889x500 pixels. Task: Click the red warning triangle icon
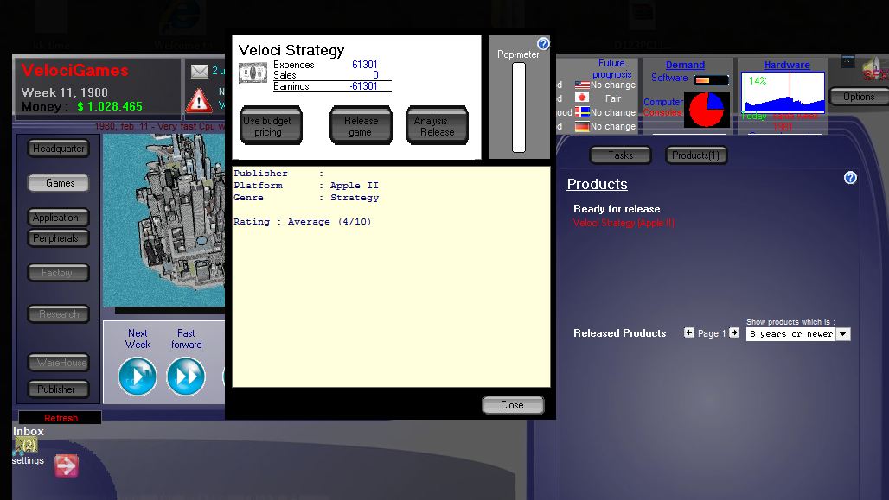[199, 101]
